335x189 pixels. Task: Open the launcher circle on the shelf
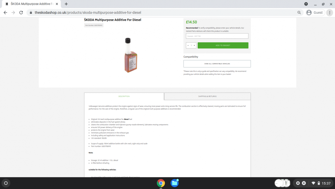pos(6,183)
